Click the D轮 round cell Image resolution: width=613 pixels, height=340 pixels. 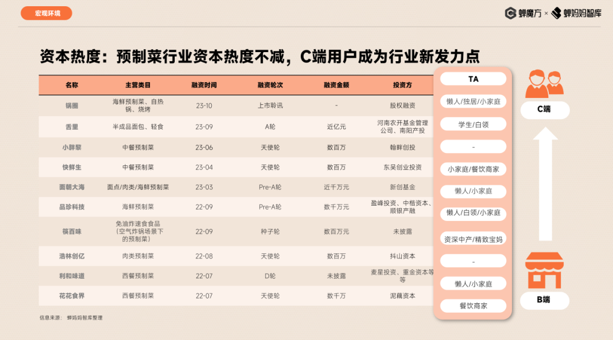tap(270, 276)
